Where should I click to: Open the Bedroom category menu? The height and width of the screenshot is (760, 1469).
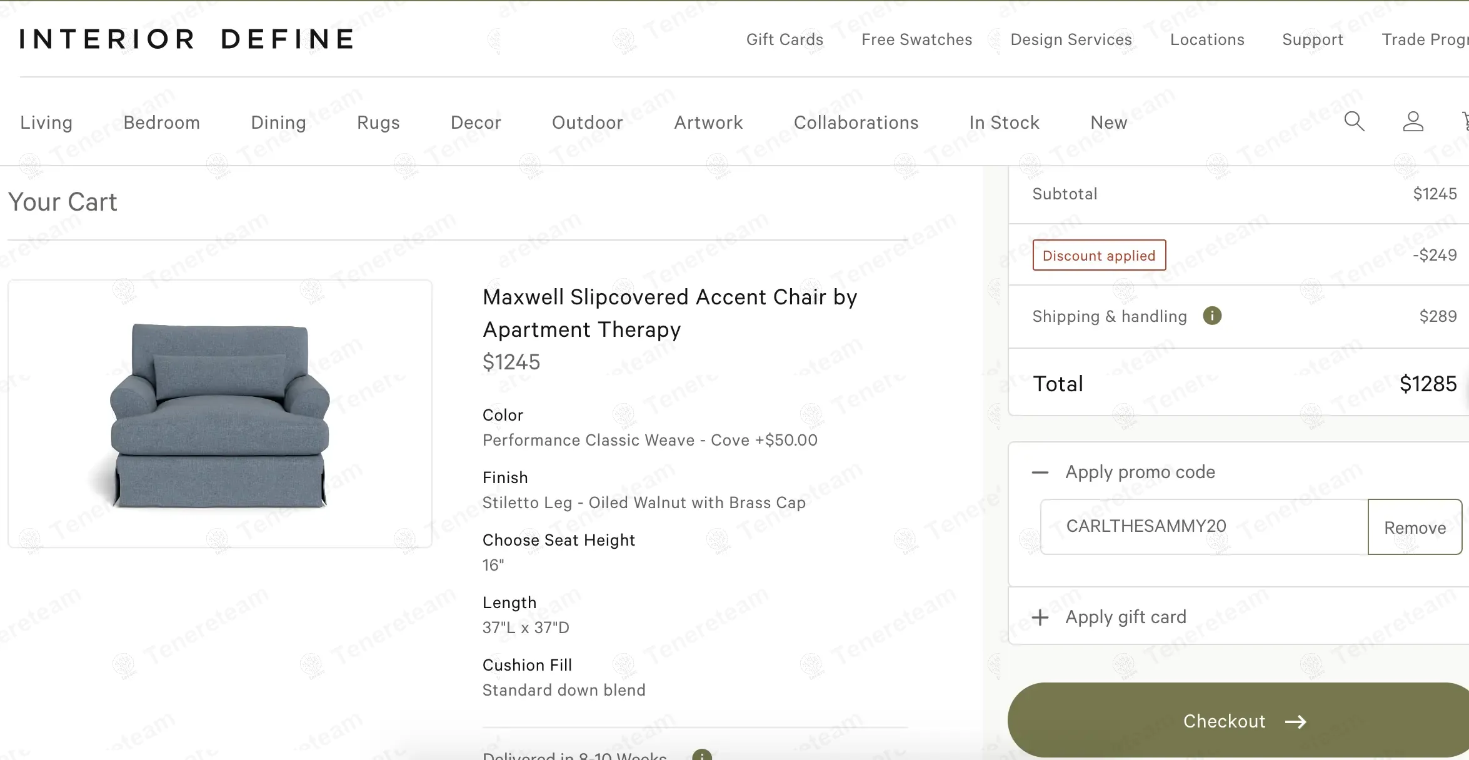click(162, 122)
